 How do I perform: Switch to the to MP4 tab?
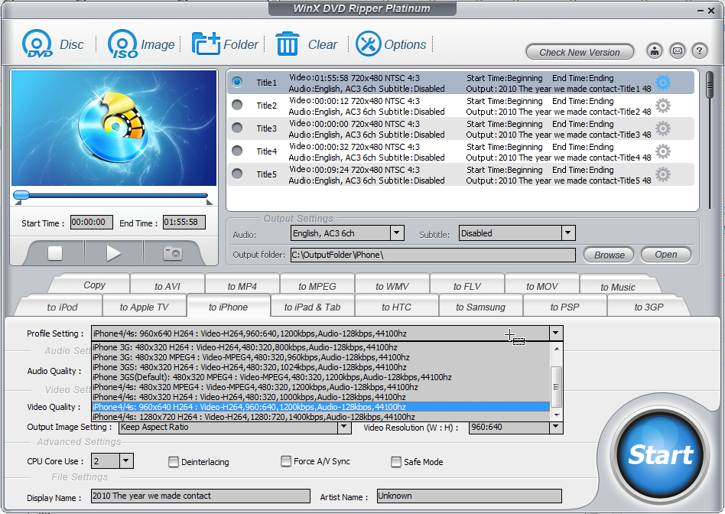point(242,286)
